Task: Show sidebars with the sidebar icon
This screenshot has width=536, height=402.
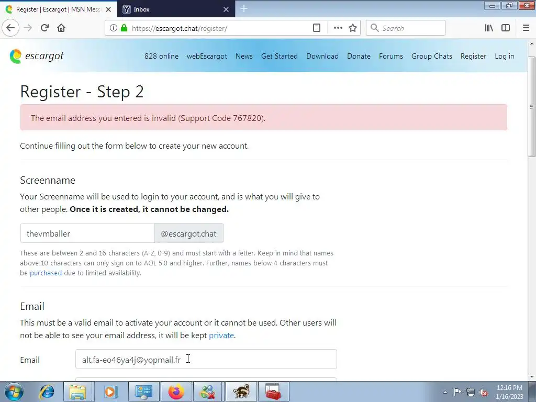Action: 506,28
